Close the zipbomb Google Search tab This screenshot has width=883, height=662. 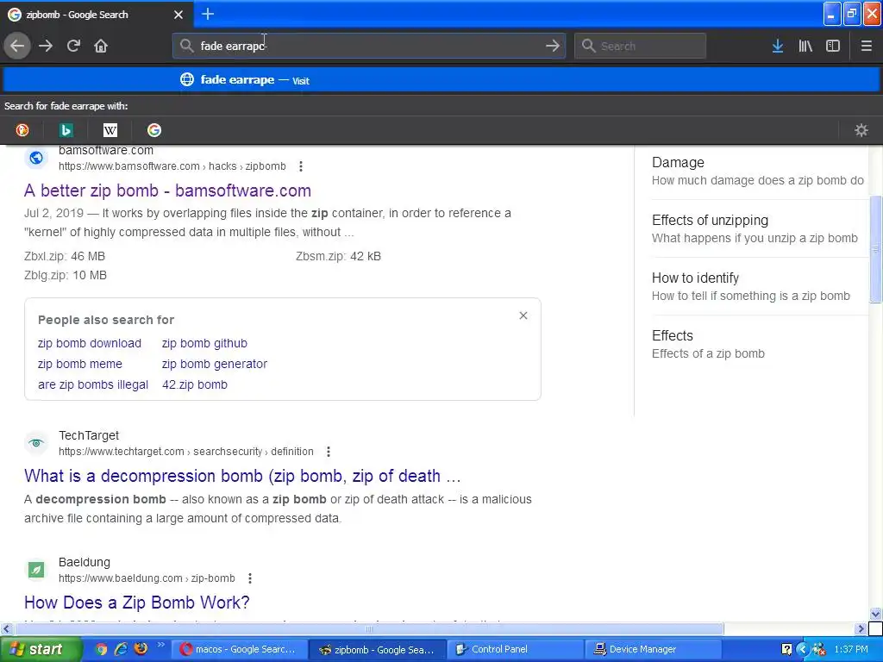point(178,15)
